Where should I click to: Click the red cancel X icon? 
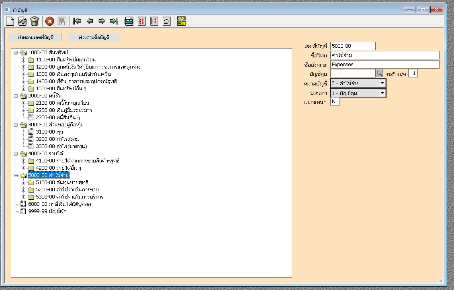click(x=50, y=21)
